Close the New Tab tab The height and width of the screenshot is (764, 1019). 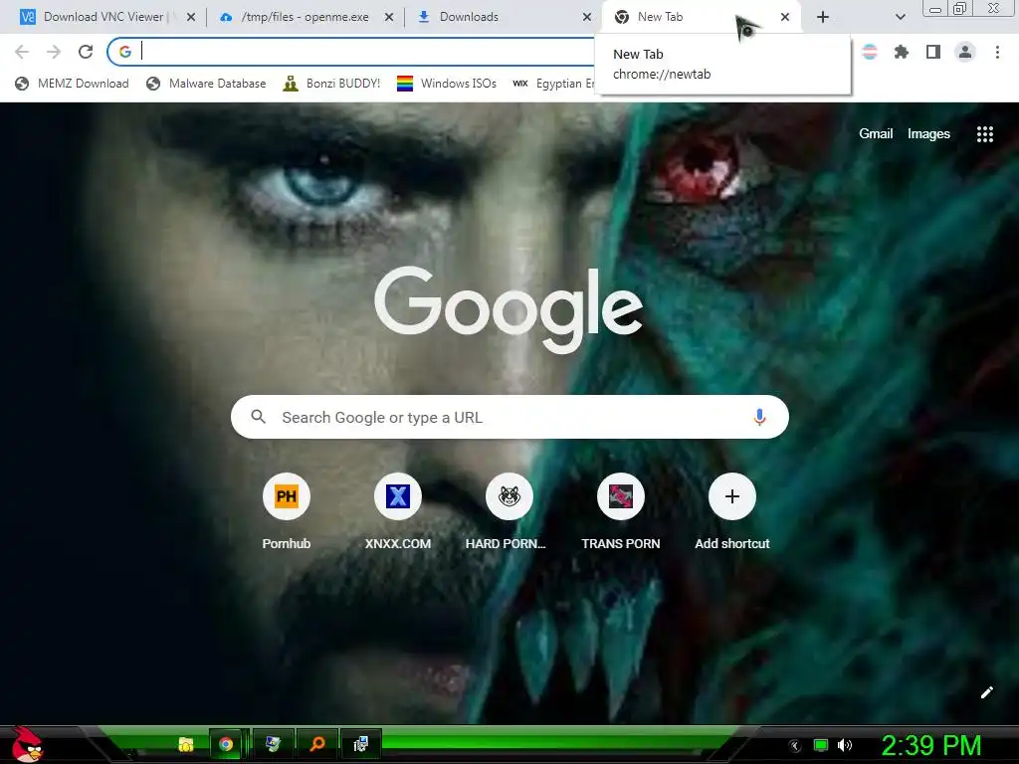[785, 18]
